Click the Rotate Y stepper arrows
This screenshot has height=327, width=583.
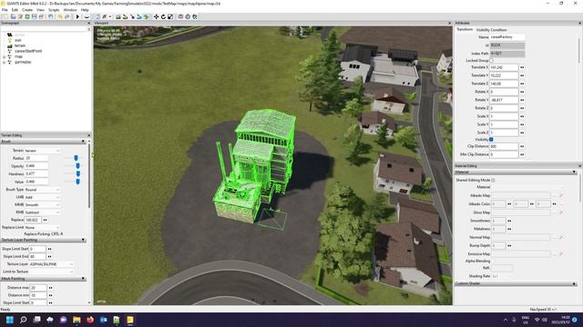coord(522,100)
